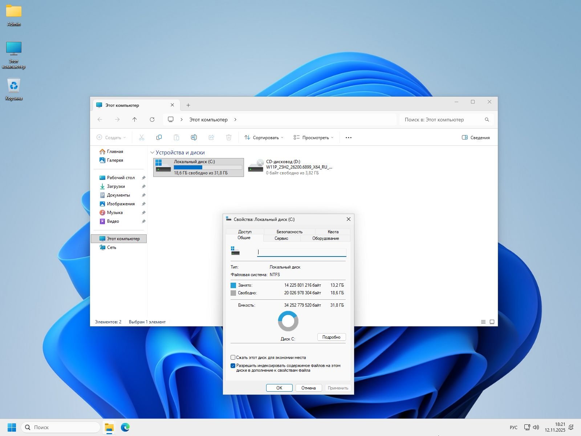Open the Sort dropdown menu

click(x=264, y=138)
